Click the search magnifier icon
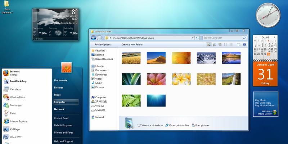288x144 pixels. [244, 38]
